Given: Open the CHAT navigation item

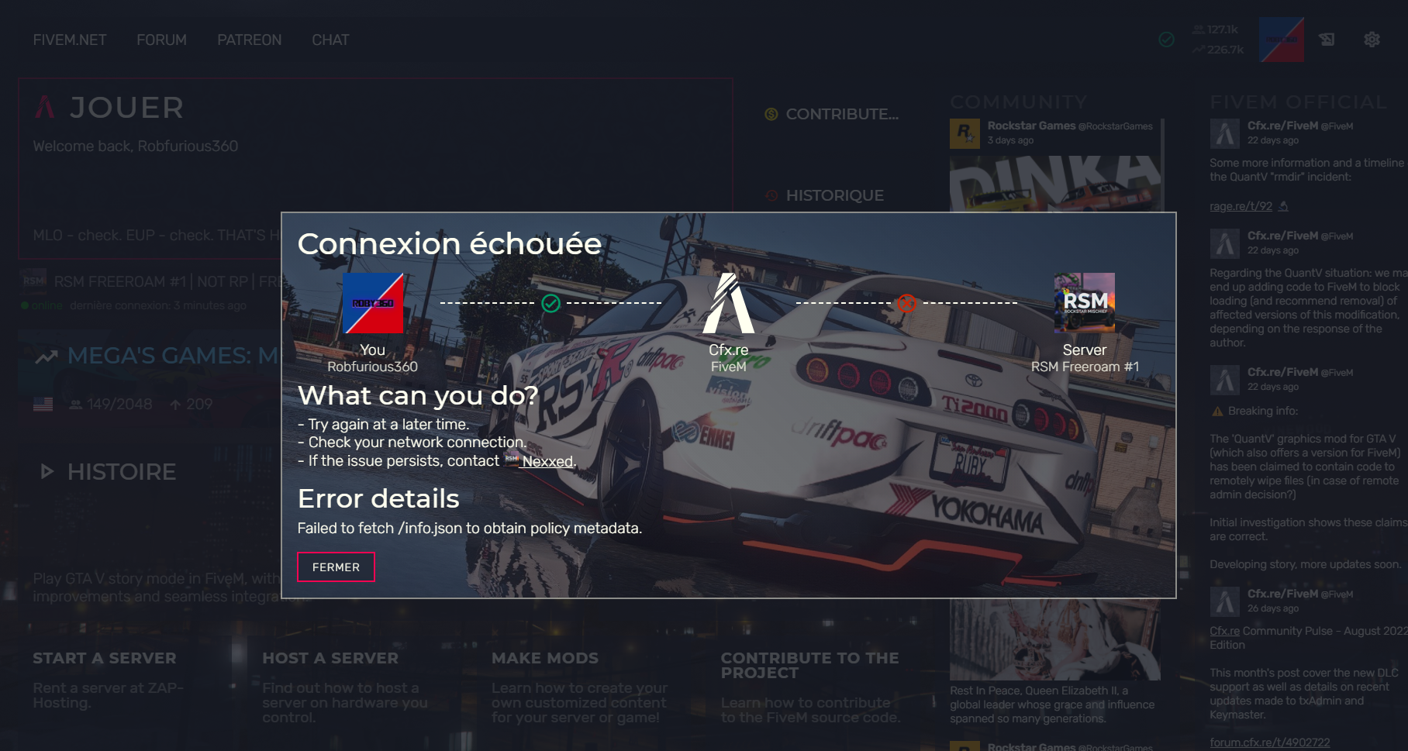Looking at the screenshot, I should pyautogui.click(x=330, y=40).
